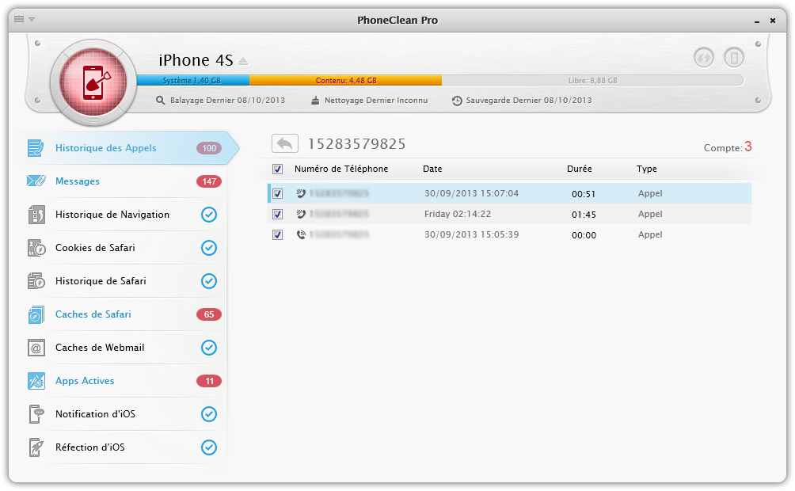Click the Historique de Navigation icon
The height and width of the screenshot is (491, 795).
click(36, 215)
